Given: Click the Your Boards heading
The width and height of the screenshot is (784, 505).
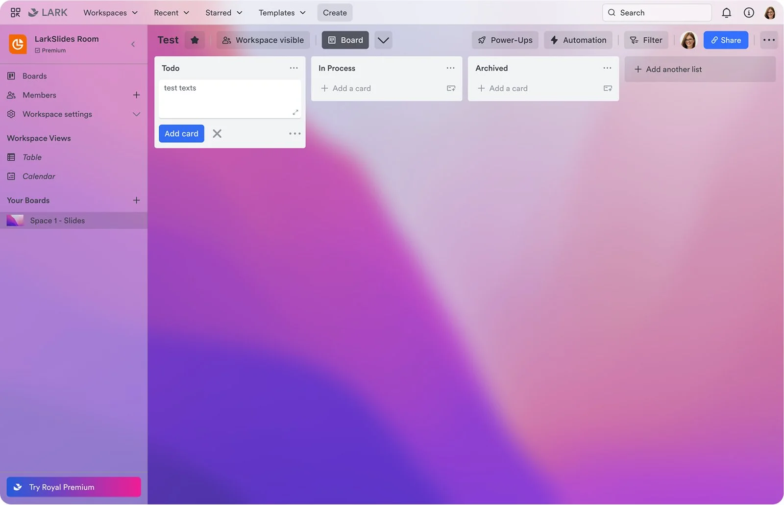Looking at the screenshot, I should [x=28, y=200].
